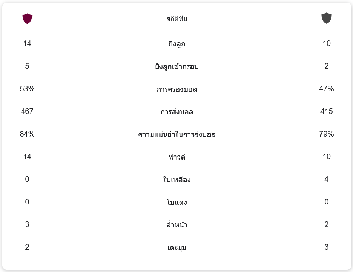Click the ยิงลูกเข้ากรอบ stat label
The image size is (353, 272).
[x=176, y=66]
